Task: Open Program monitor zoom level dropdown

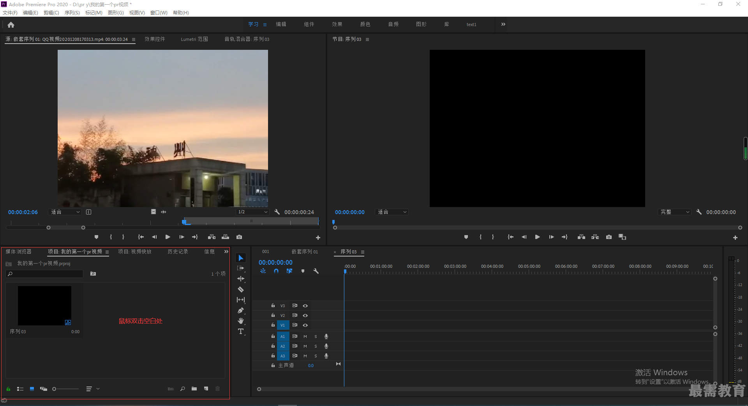Action: pos(392,212)
